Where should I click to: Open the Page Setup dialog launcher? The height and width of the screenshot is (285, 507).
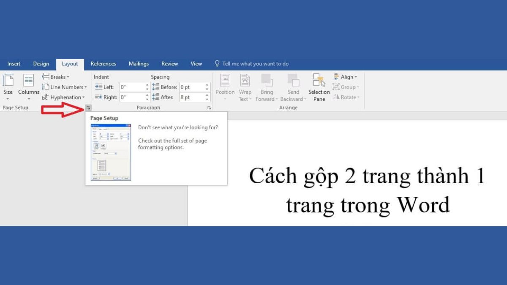[x=88, y=108]
